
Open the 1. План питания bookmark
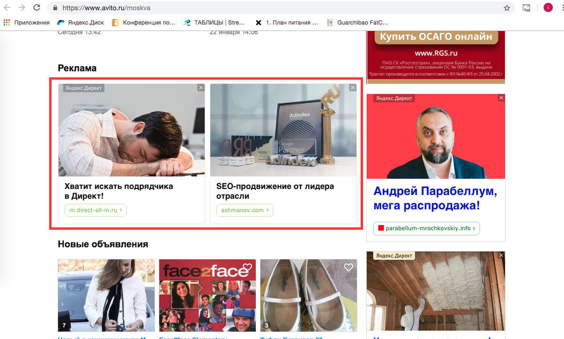click(x=287, y=22)
